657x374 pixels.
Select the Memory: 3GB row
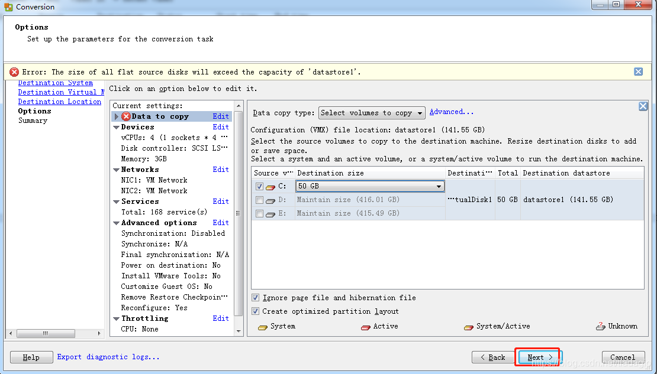[x=144, y=159]
